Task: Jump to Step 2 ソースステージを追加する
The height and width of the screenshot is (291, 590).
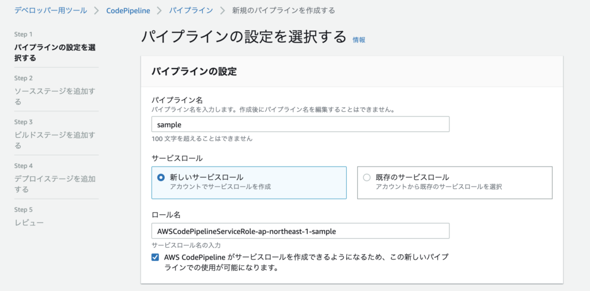Action: pos(55,96)
